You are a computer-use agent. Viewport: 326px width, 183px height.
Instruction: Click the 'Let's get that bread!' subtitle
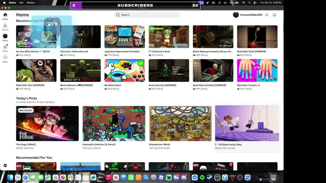[159, 148]
